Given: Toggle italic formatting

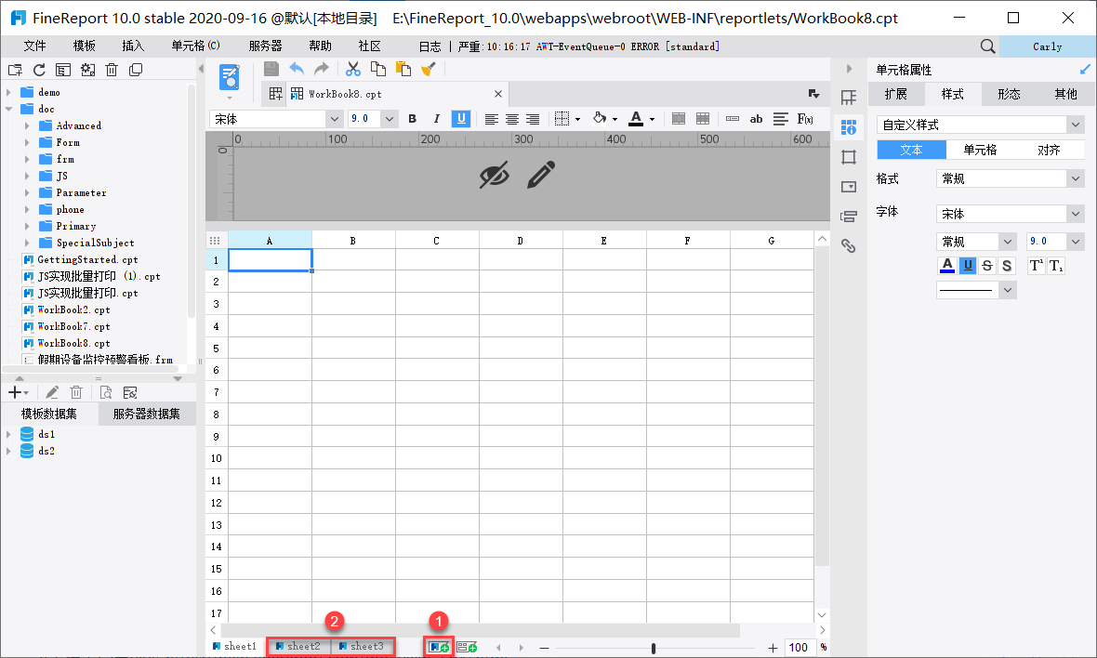Looking at the screenshot, I should (437, 119).
